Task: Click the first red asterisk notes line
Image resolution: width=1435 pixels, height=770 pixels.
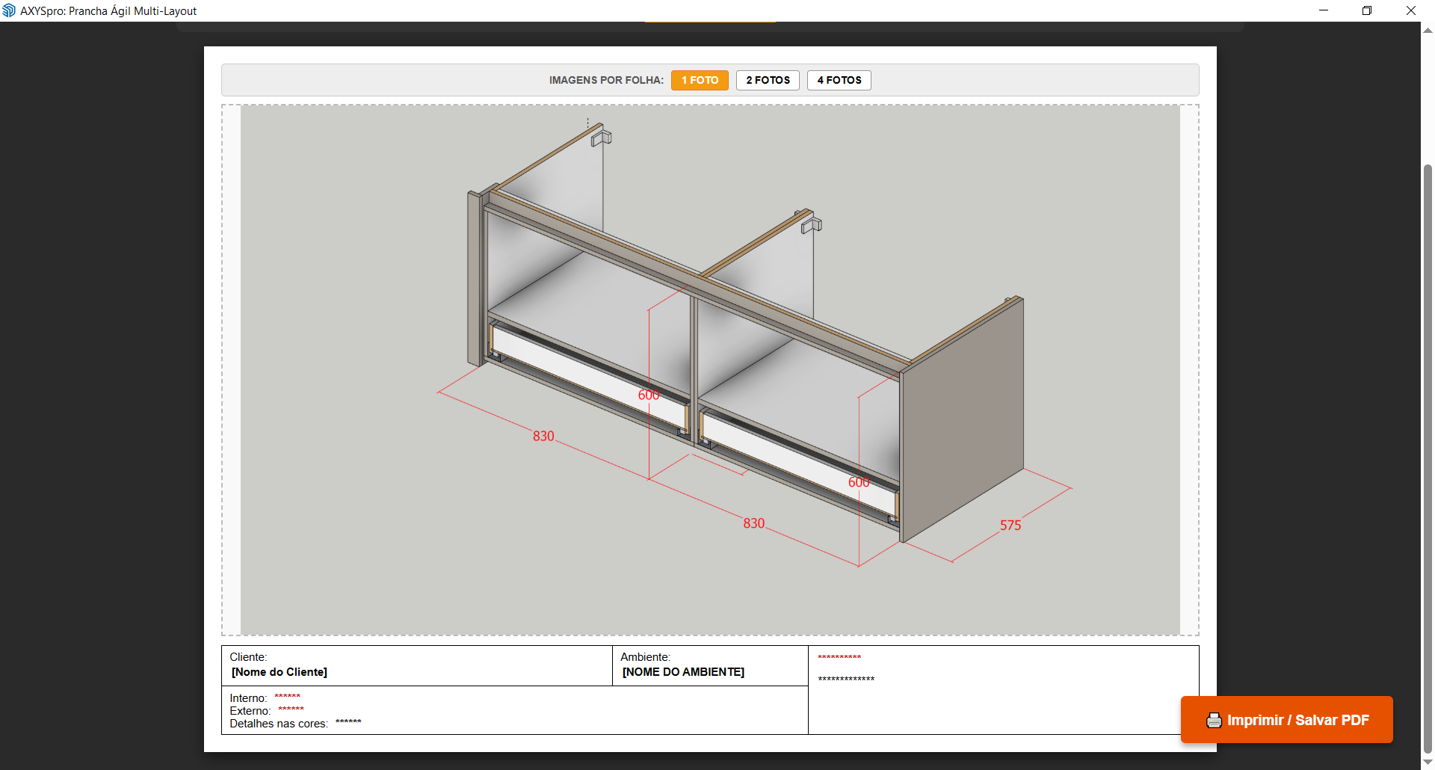Action: 839,657
